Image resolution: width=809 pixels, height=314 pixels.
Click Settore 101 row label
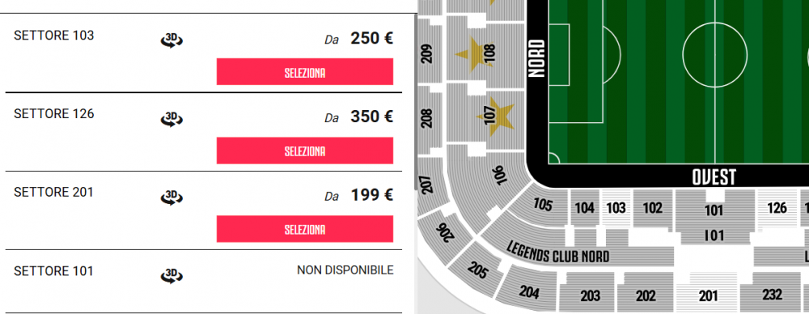click(x=53, y=271)
